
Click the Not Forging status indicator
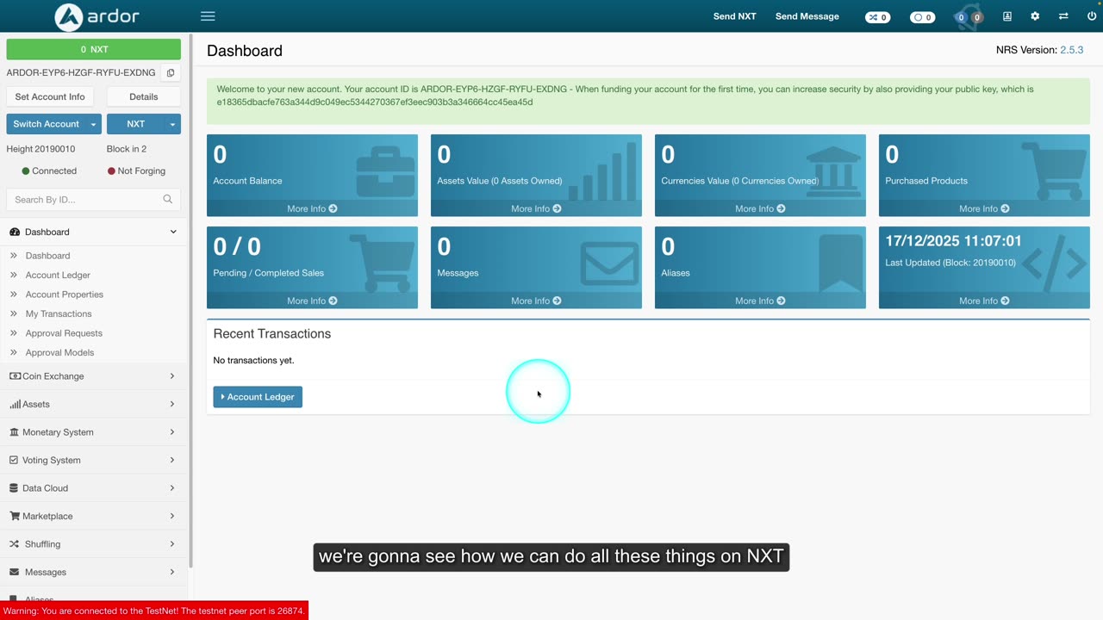tap(136, 171)
